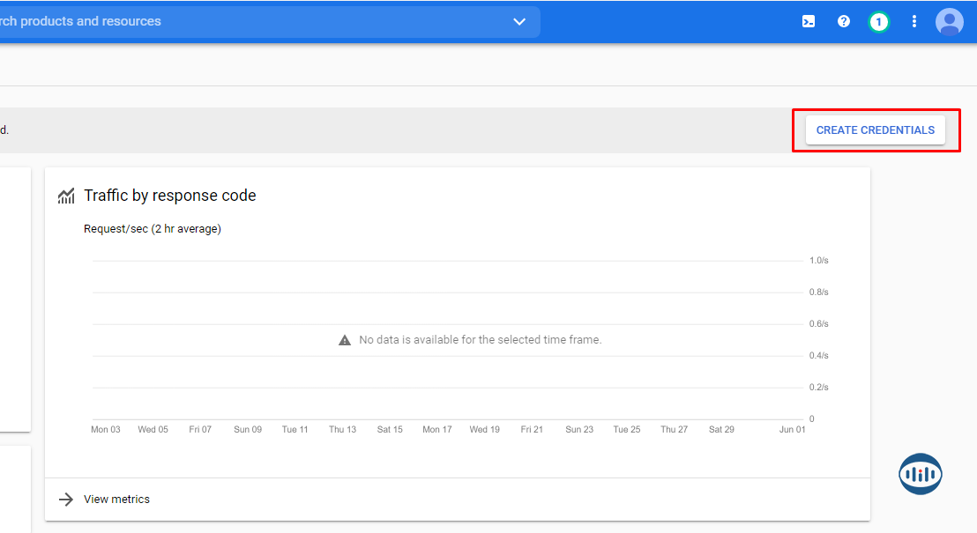Screen dimensions: 977x533
Task: Click the Traffic by response code heading
Action: point(170,196)
